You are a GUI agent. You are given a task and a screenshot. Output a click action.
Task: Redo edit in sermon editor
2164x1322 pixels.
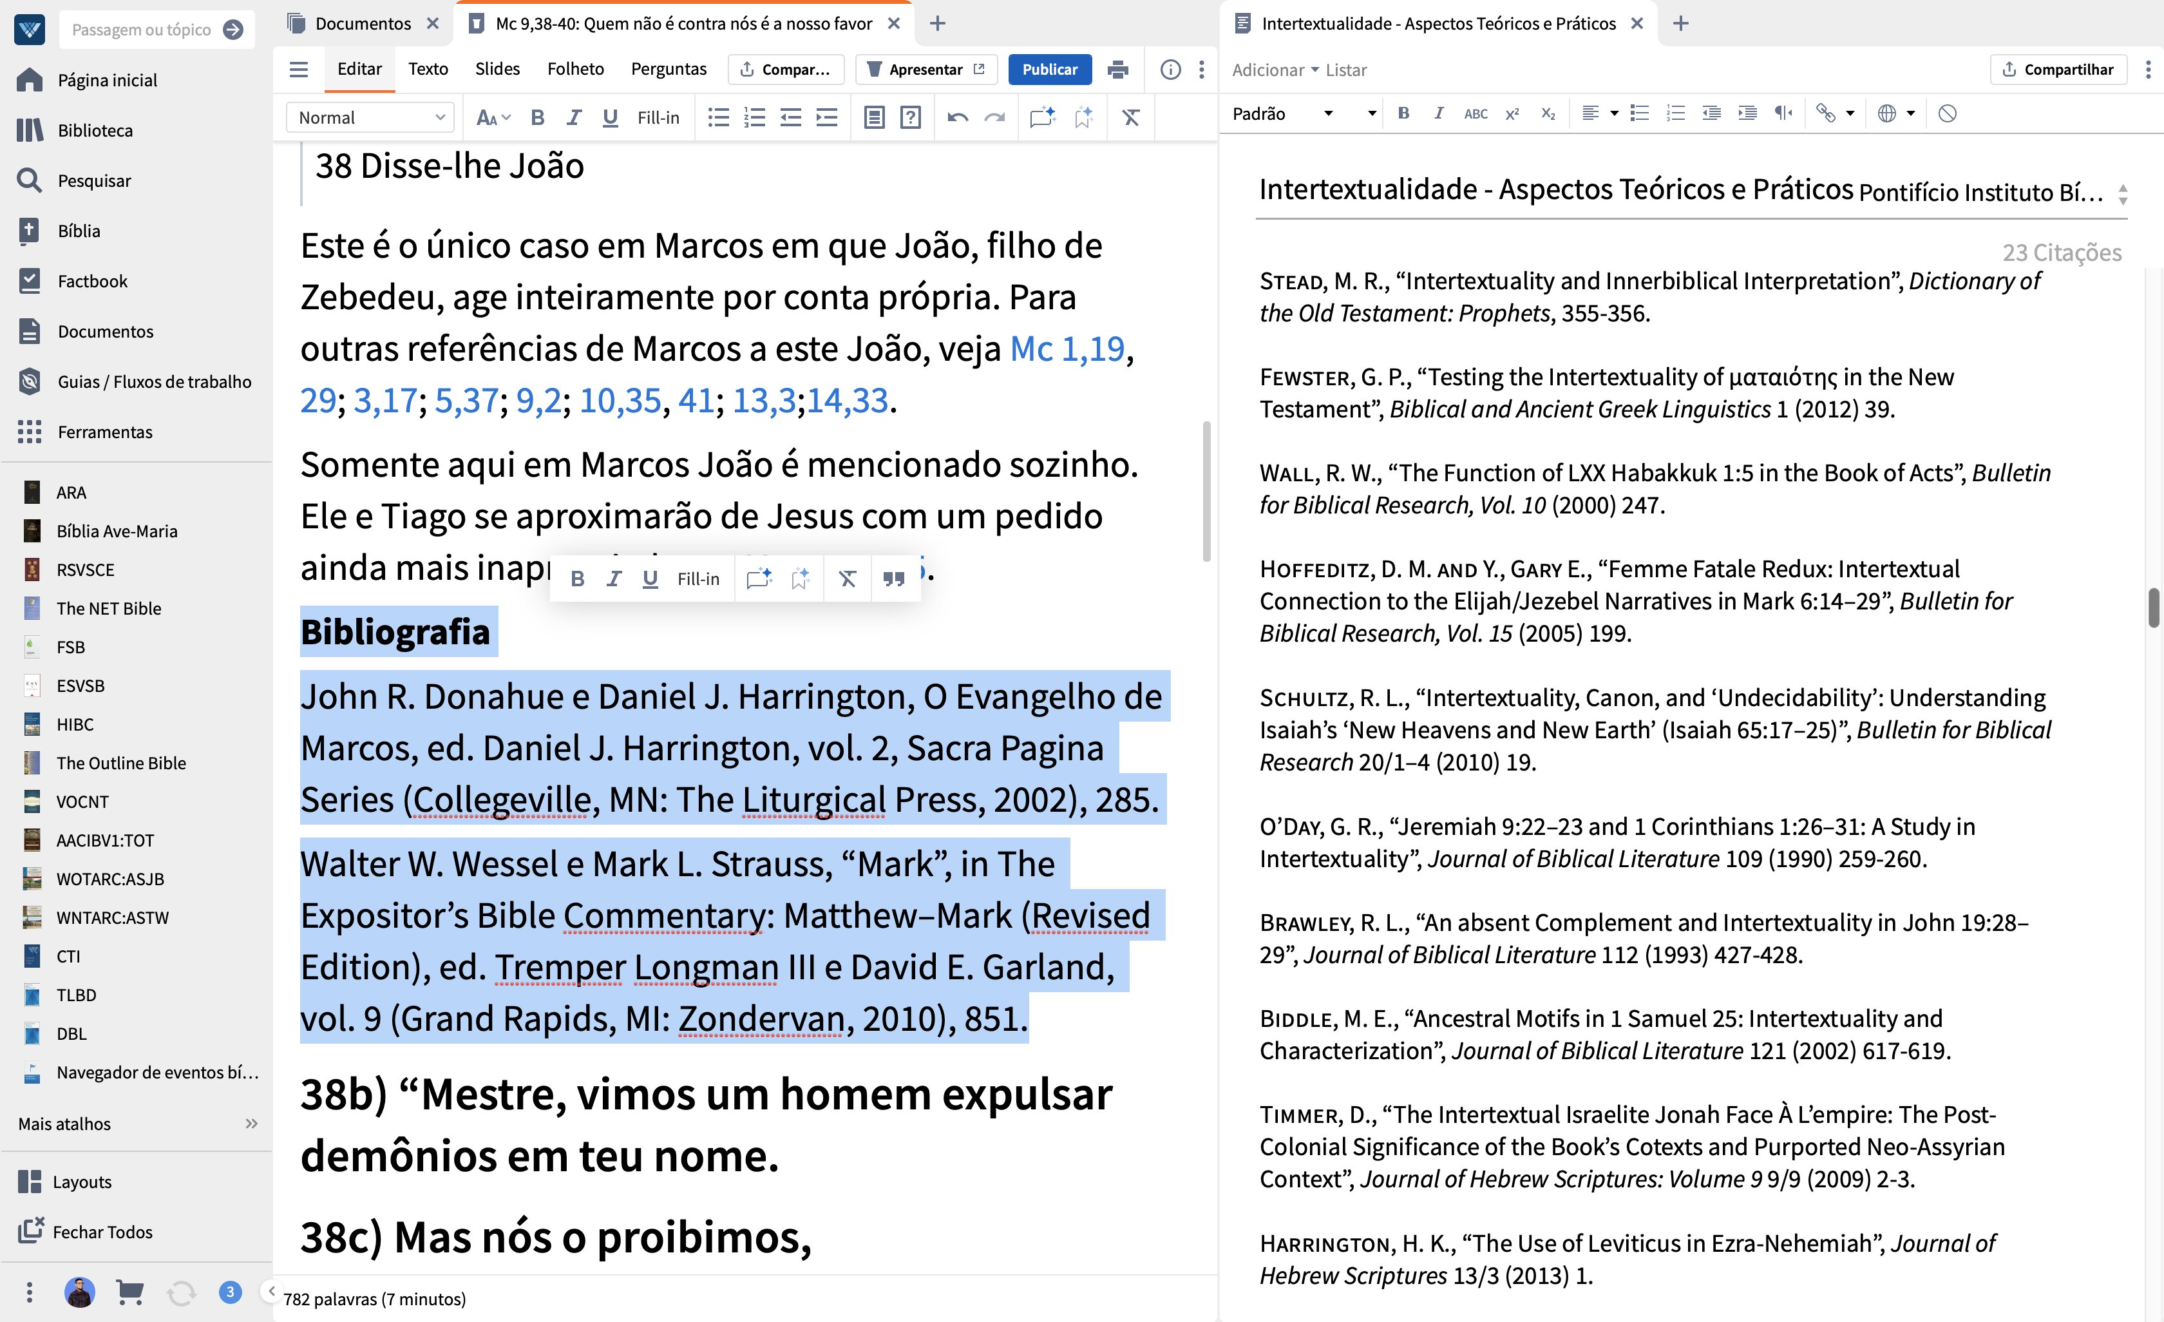994,117
